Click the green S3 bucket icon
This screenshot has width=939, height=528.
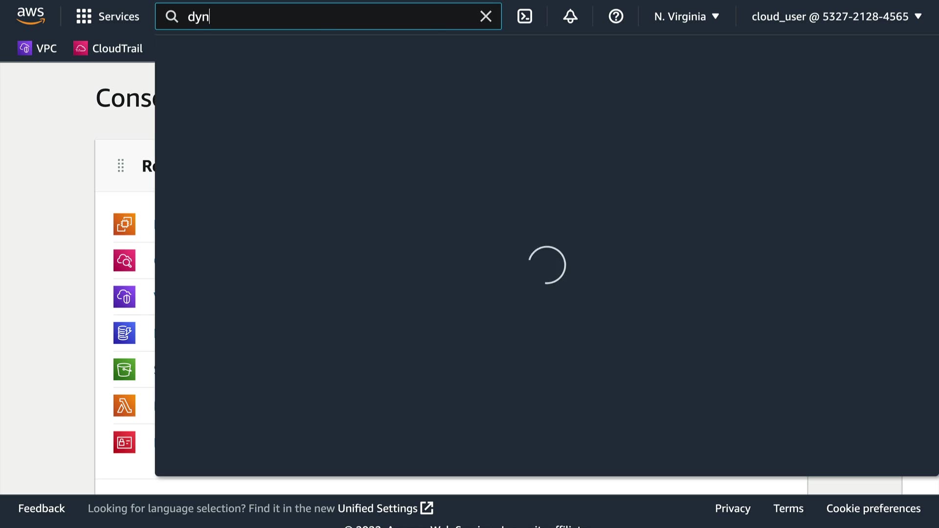(x=124, y=370)
